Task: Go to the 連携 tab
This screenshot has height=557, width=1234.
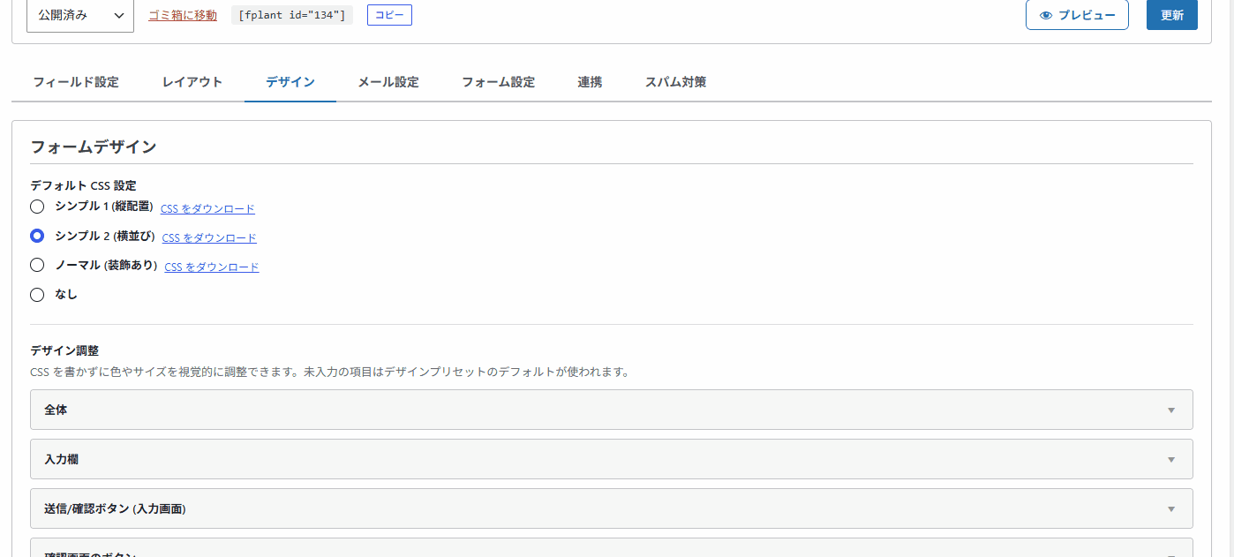Action: click(x=591, y=82)
